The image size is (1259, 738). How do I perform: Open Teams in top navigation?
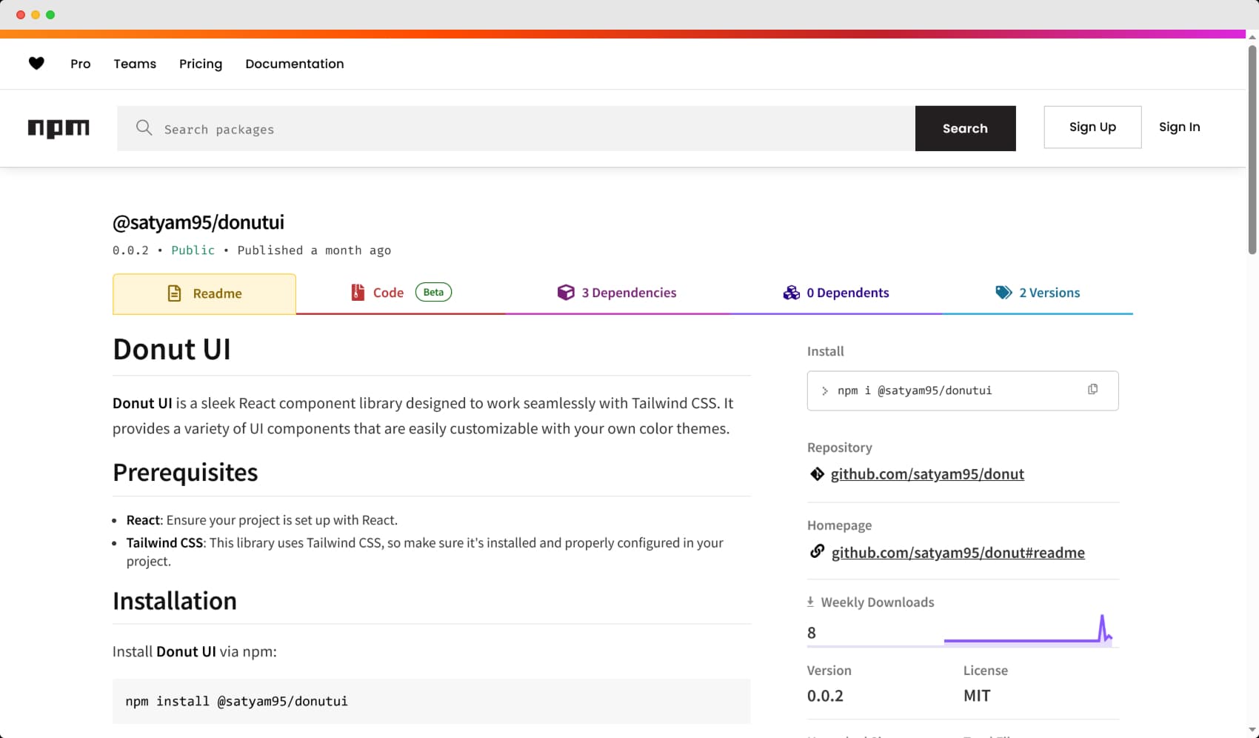coord(135,64)
